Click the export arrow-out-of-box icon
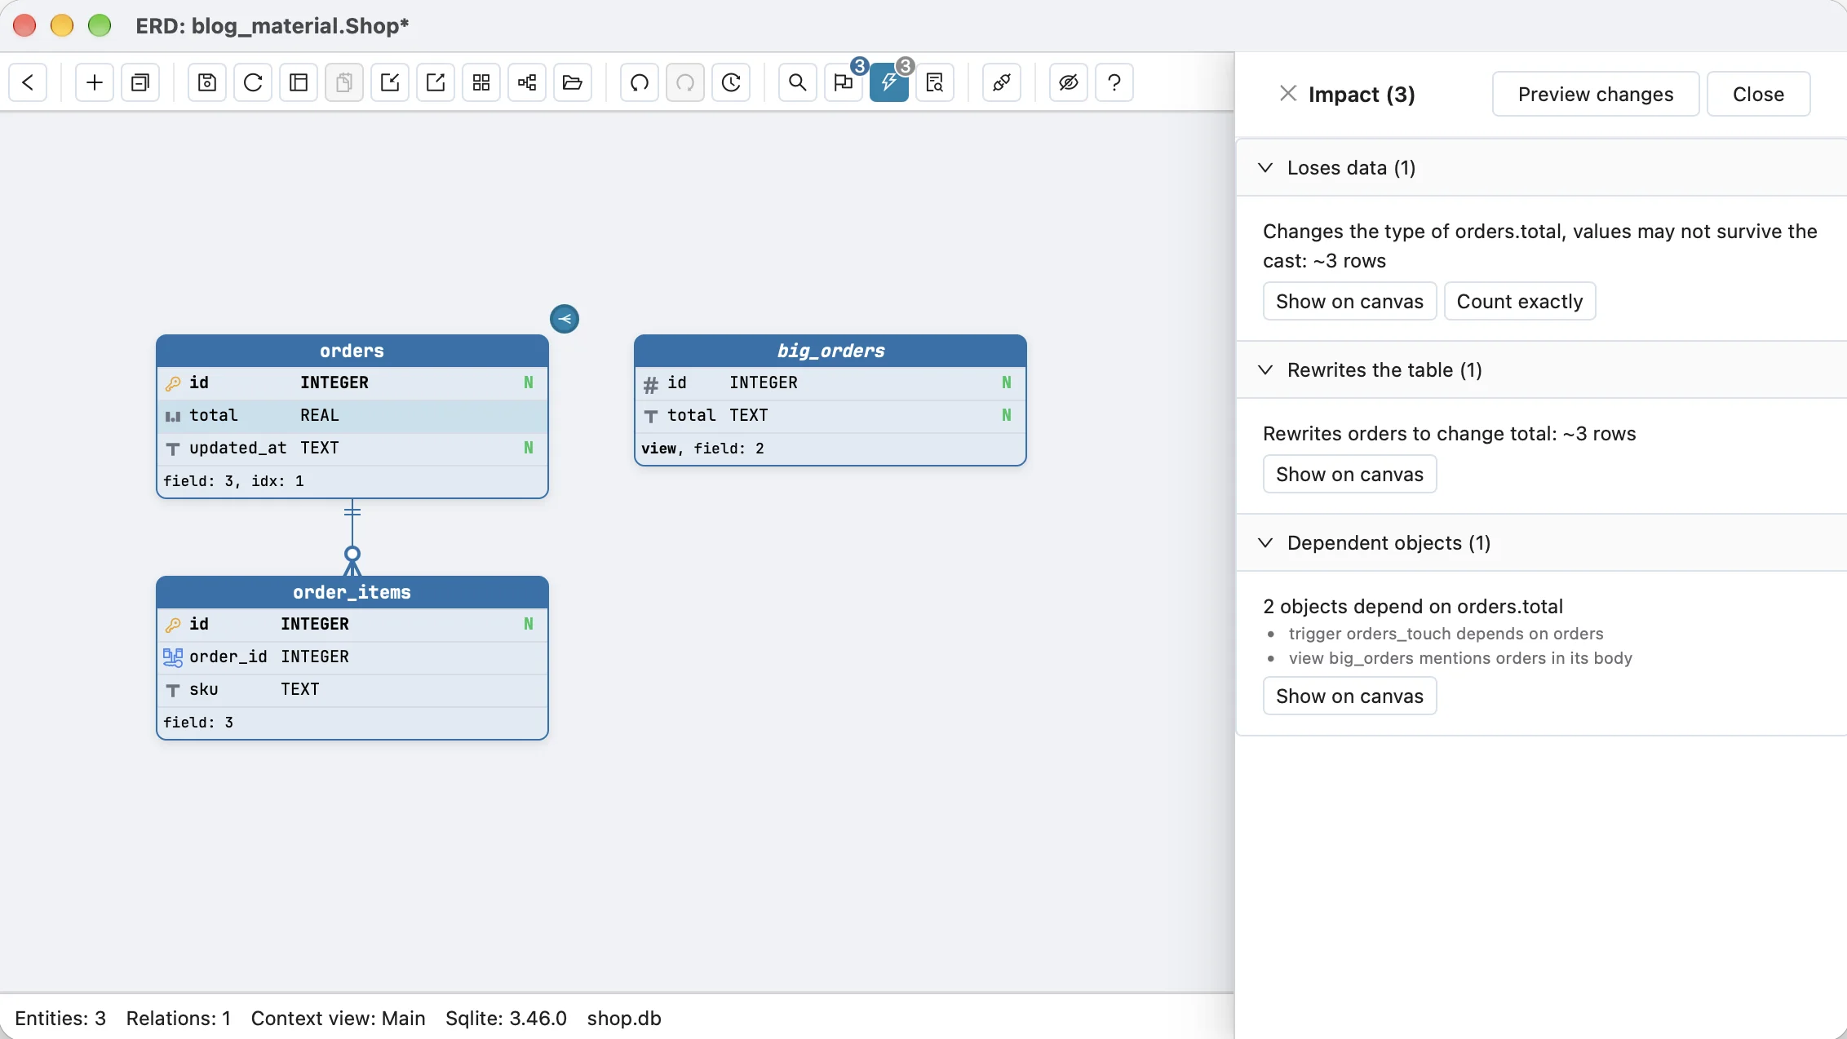Image resolution: width=1847 pixels, height=1039 pixels. [436, 82]
